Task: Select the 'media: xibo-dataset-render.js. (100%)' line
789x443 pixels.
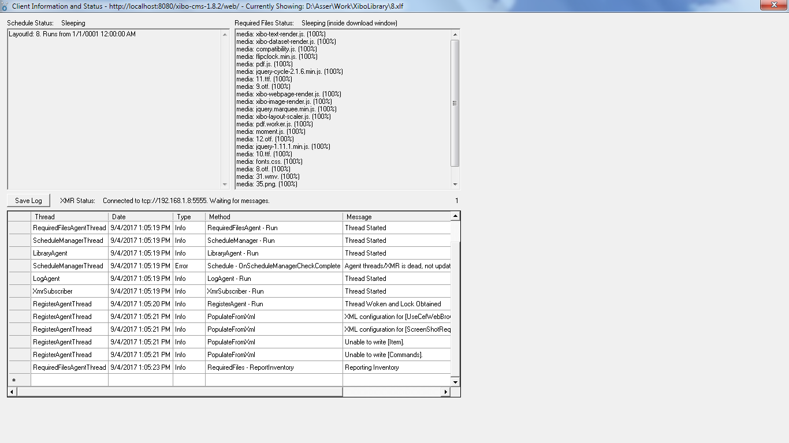Action: coord(286,42)
